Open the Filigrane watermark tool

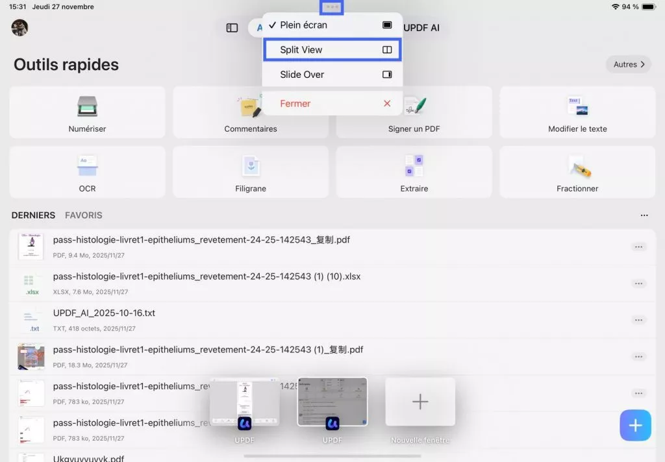coord(250,172)
